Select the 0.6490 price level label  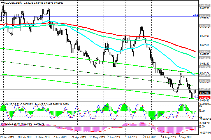pyautogui.click(x=204, y=67)
